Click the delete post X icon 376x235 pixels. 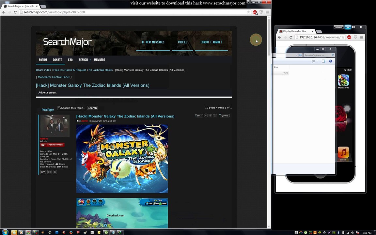click(206, 116)
